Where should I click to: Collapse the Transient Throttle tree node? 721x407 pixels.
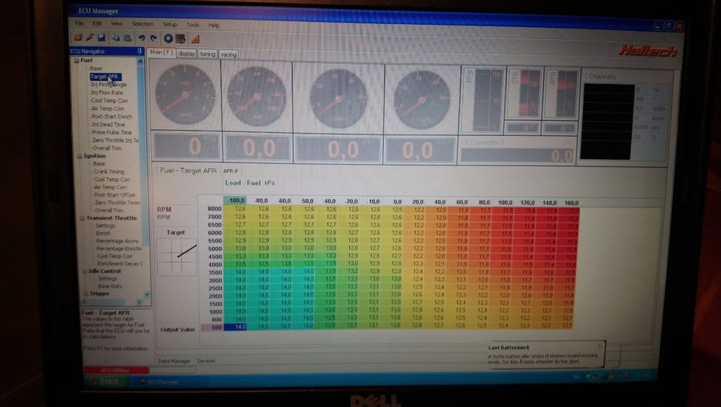(83, 219)
